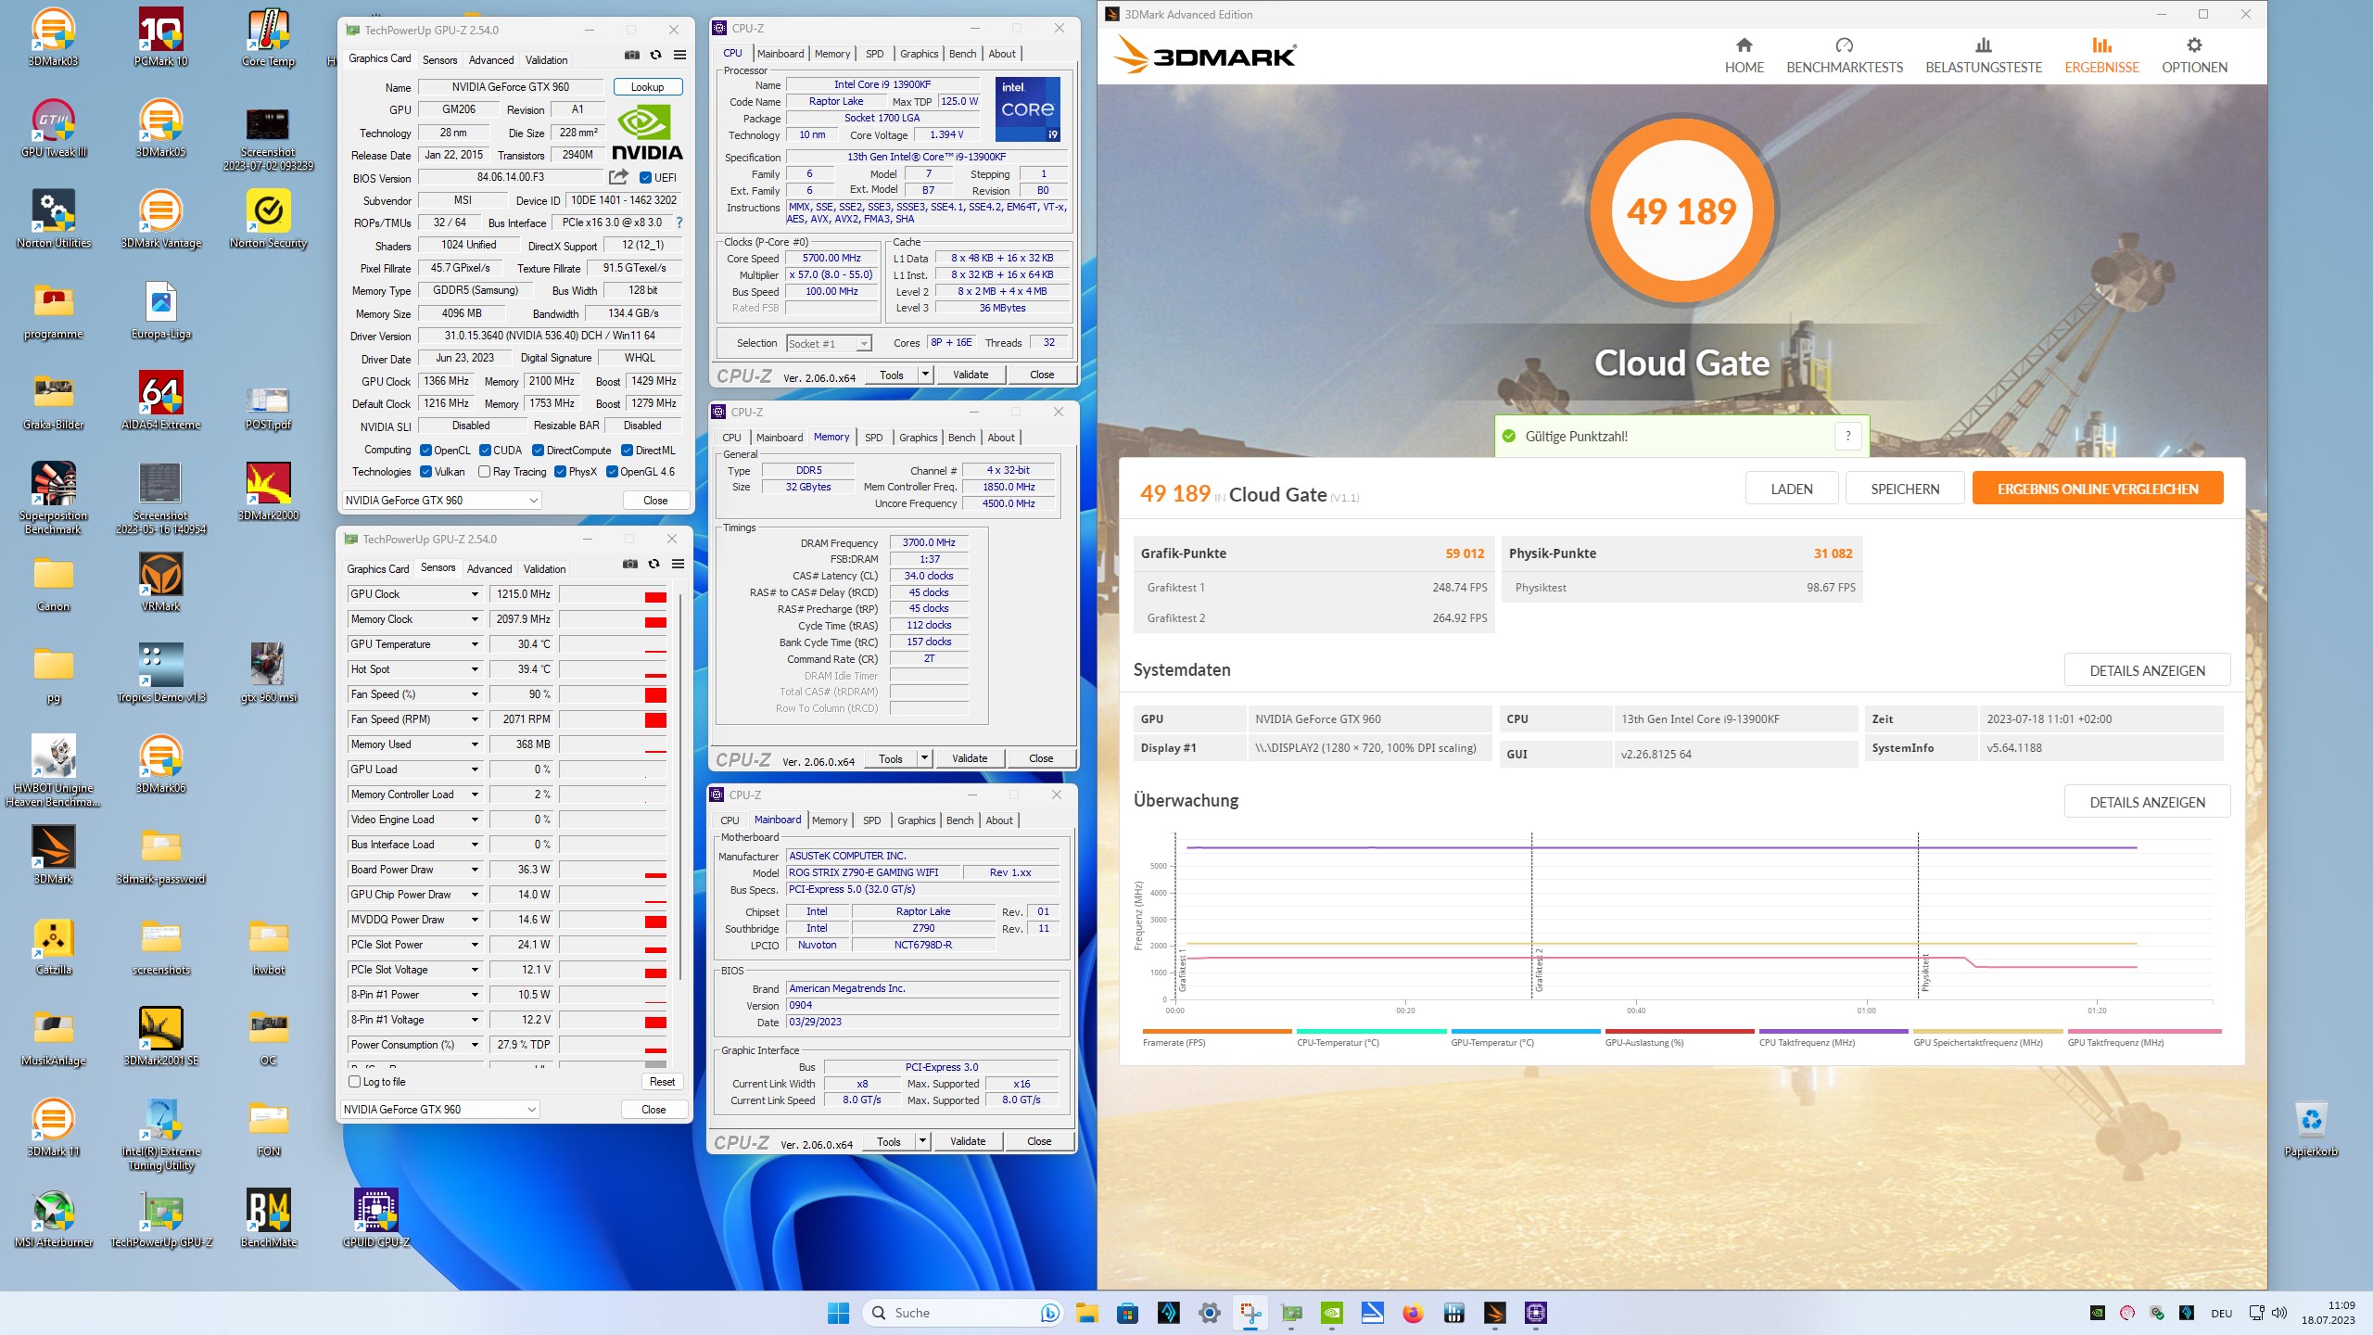Open VRMark desktop icon

click(x=161, y=582)
